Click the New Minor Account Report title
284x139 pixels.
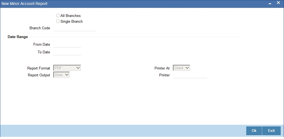point(25,4)
